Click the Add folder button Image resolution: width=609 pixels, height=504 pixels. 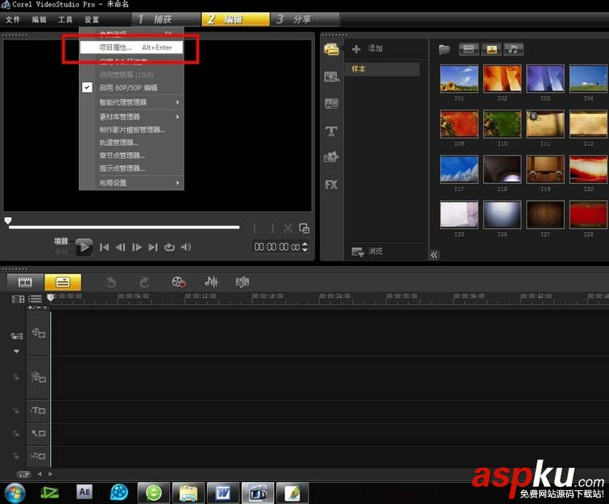[367, 48]
